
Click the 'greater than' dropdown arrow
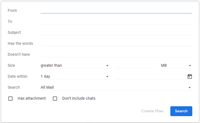coord(107,66)
